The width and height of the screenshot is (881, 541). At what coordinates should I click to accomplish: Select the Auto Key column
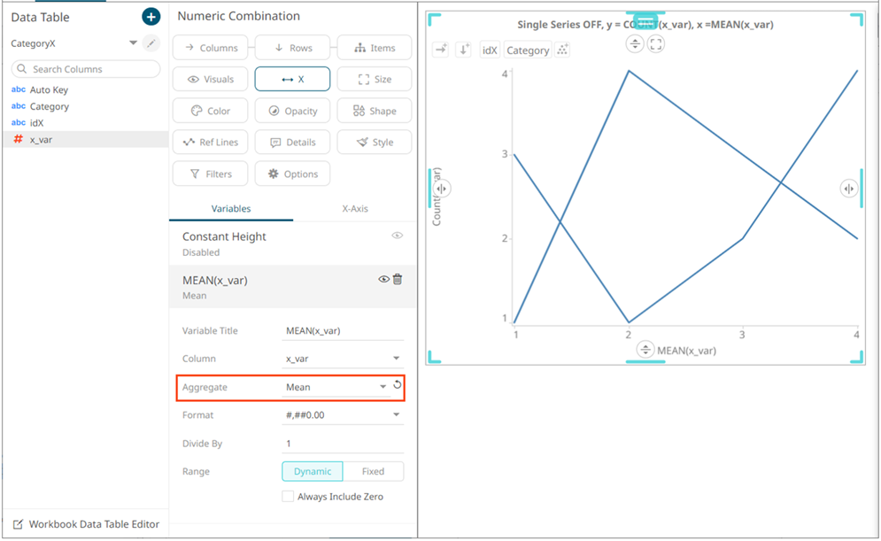coord(49,90)
